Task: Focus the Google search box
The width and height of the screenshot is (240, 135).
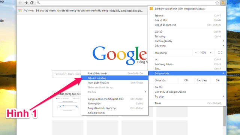Action: tap(66, 74)
